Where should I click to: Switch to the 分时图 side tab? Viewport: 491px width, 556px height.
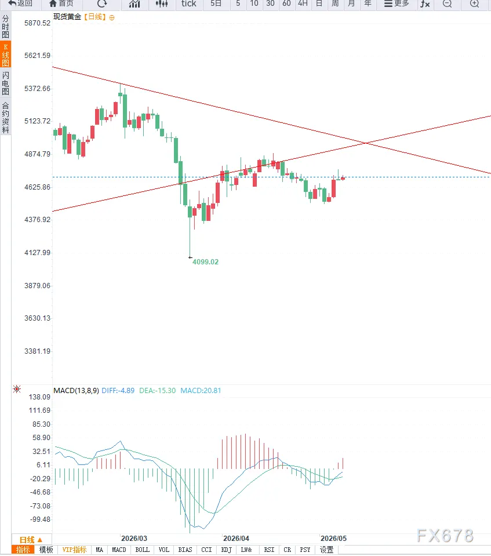(x=6, y=27)
